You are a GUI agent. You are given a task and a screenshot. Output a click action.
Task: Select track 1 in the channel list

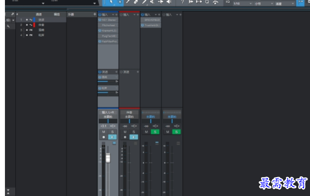(41, 20)
